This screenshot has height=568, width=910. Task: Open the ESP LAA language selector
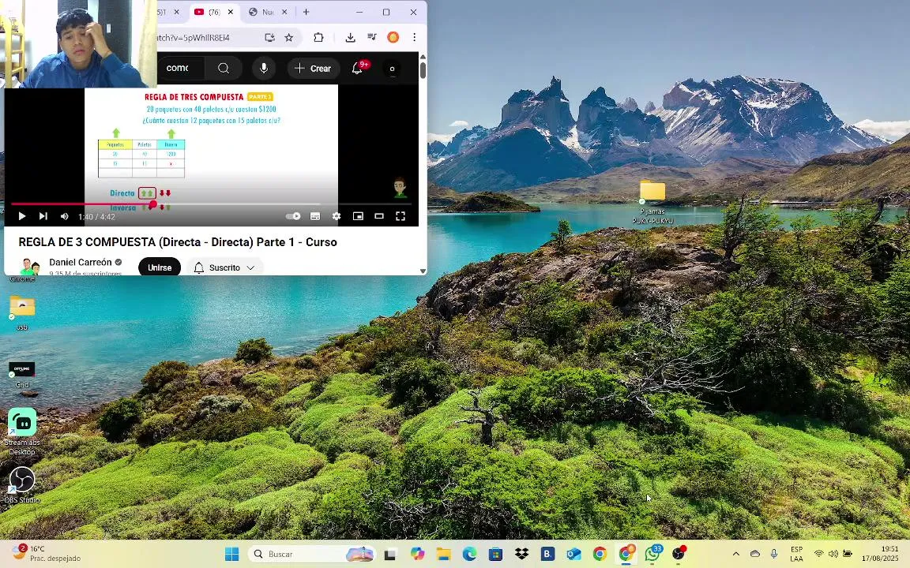coord(797,554)
